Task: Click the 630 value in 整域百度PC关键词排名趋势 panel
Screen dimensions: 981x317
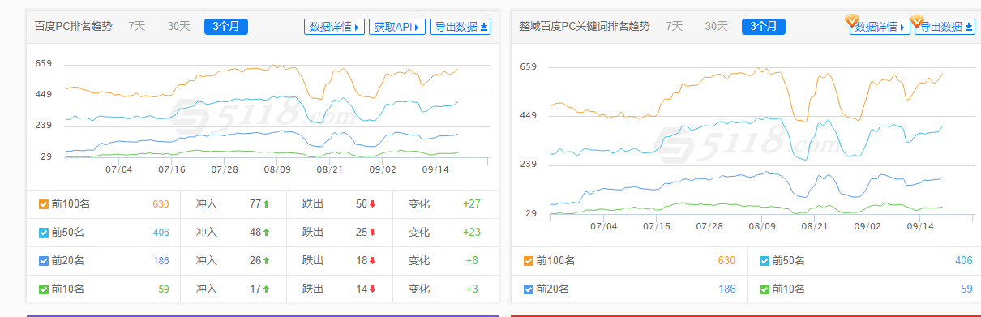Action: click(726, 261)
